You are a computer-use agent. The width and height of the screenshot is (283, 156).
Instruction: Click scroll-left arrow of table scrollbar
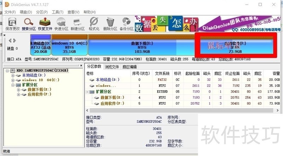point(87,110)
